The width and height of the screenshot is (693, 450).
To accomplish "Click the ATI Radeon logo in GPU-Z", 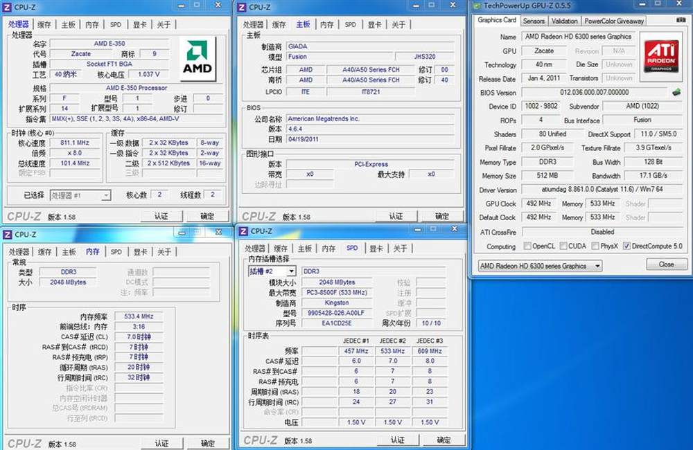I will 660,56.
